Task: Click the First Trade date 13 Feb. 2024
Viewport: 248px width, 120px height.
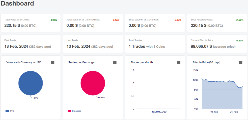Action: click(x=16, y=46)
